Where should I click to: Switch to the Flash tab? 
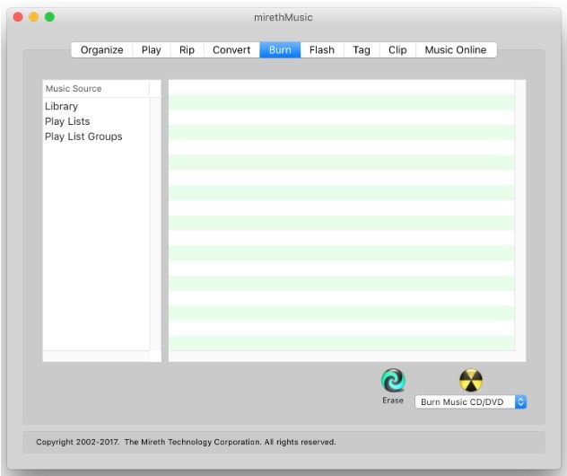(322, 50)
